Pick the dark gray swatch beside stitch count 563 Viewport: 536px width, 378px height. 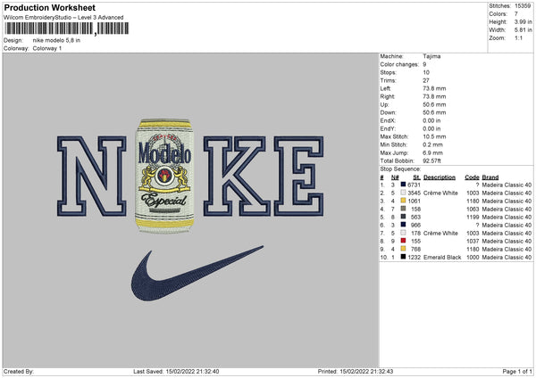pyautogui.click(x=404, y=217)
